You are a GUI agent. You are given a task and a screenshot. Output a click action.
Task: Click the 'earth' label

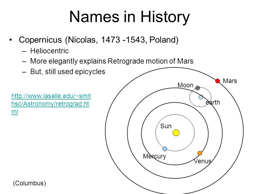click(x=213, y=102)
